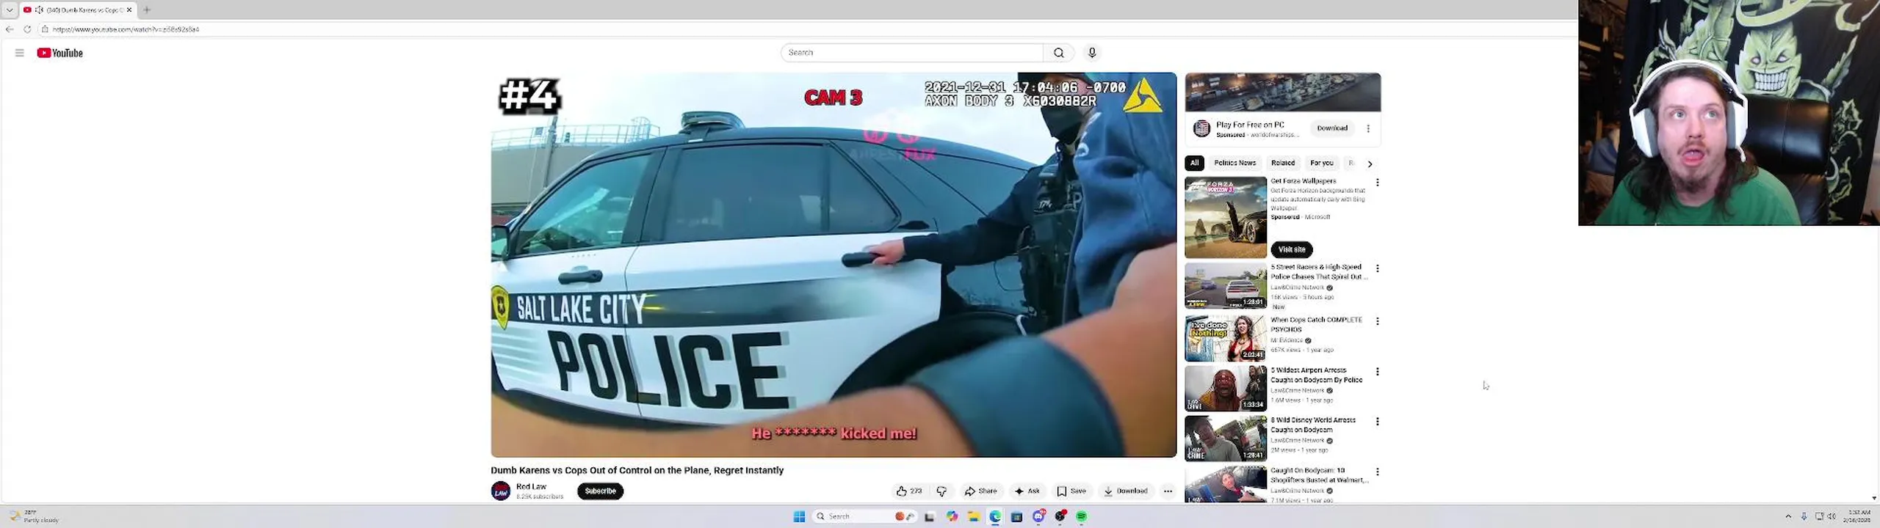
Task: Close the Dumb Karens YouTube tab
Action: click(129, 10)
